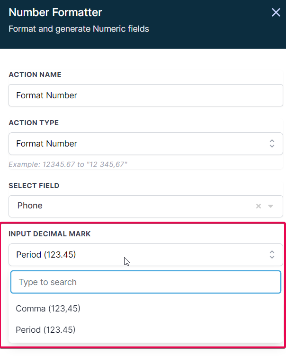The image size is (286, 363).
Task: Click the INPUT DECIMAL MARK label
Action: [x=50, y=234]
